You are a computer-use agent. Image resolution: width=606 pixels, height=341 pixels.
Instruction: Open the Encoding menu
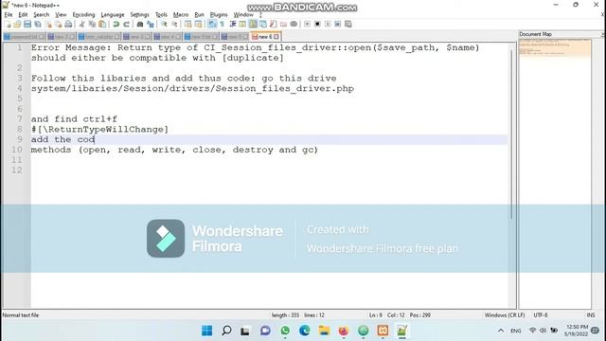pos(83,15)
